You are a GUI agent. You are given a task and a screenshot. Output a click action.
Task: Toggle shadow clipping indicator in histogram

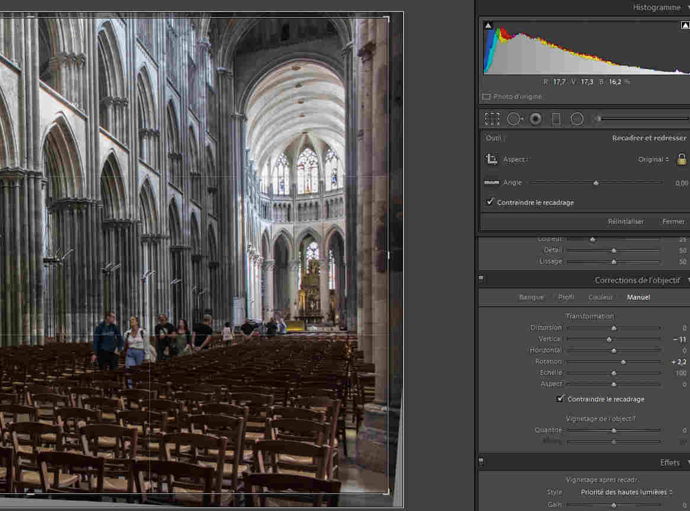[488, 25]
